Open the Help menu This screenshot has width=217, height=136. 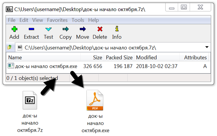coord(93,20)
